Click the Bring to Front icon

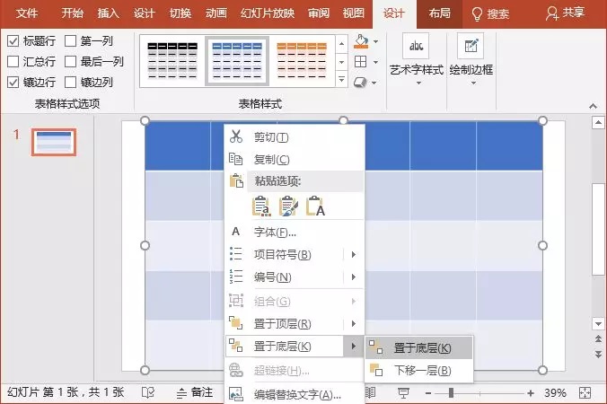236,322
